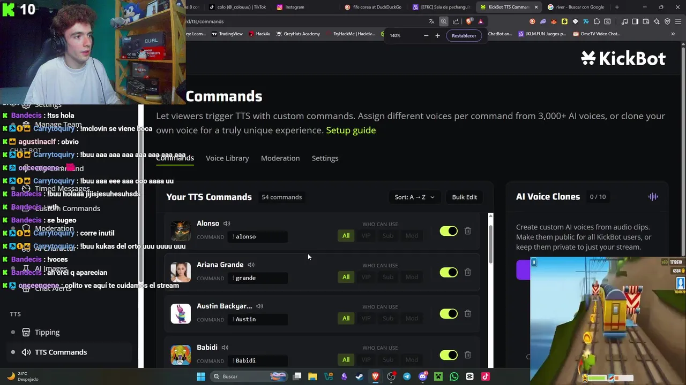This screenshot has width=686, height=385.
Task: Click the AI Voice Clones waveform icon
Action: [x=653, y=197]
